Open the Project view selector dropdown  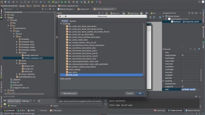point(17,9)
